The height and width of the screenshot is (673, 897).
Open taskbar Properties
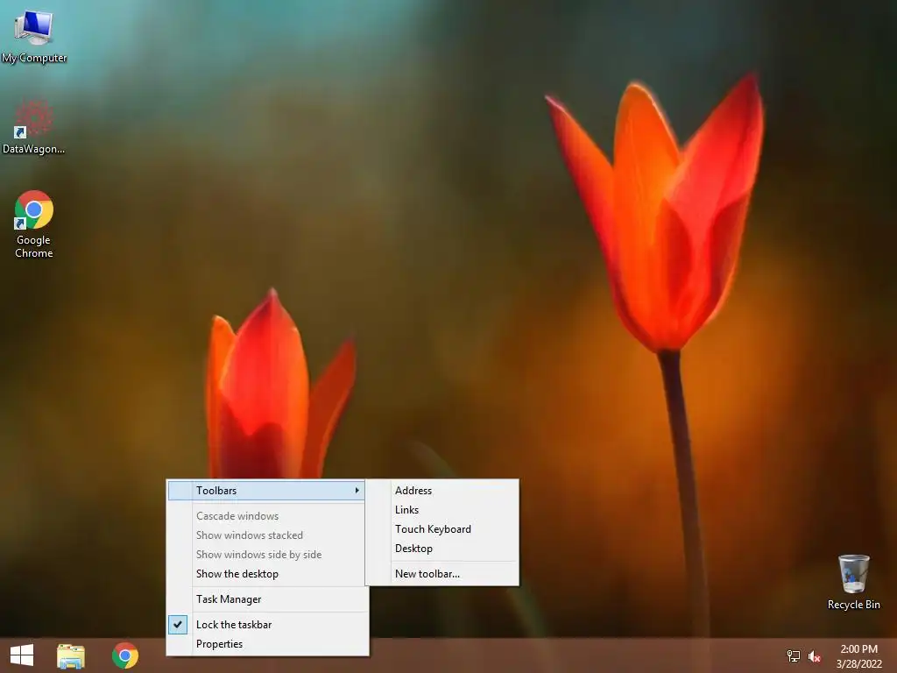click(x=266, y=644)
